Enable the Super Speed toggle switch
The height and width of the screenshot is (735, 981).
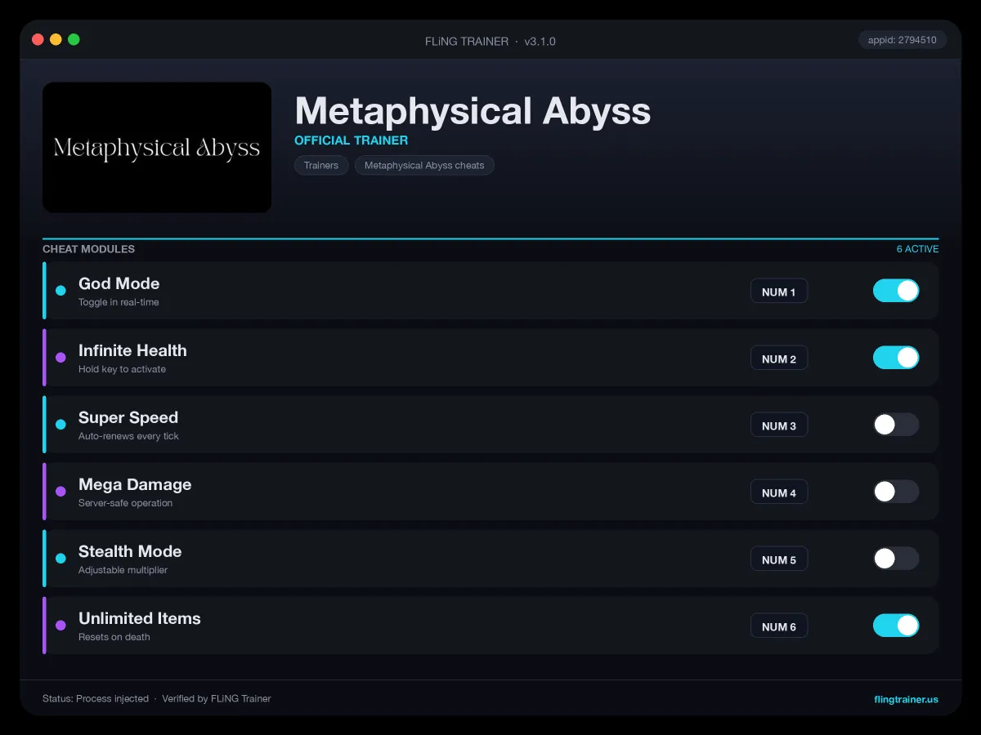point(896,425)
